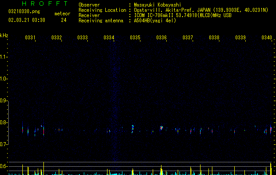
Task: Click the 0.7 frequency axis label
Action: [x=4, y=144]
